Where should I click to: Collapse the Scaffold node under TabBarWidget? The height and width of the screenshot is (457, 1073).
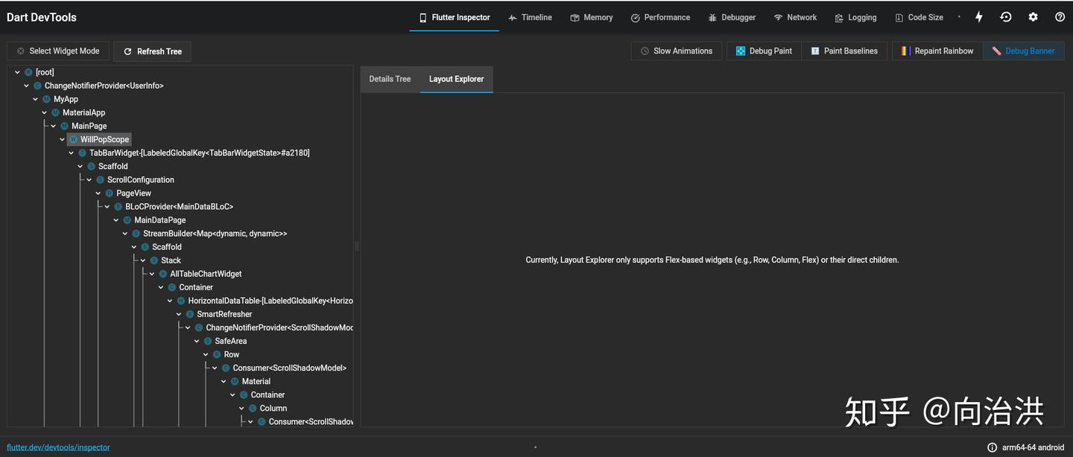[80, 167]
